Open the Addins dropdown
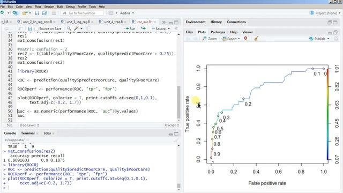This screenshot has height=193, width=343. (x=127, y=13)
